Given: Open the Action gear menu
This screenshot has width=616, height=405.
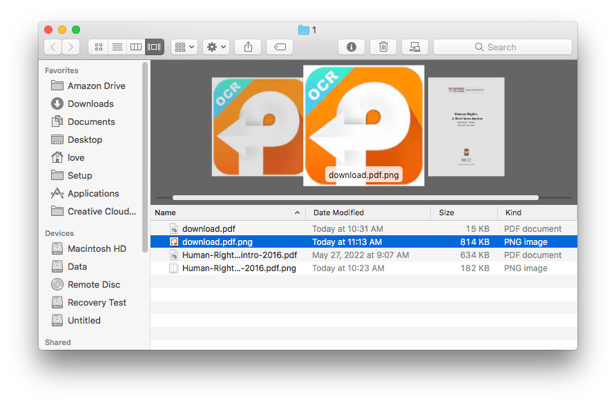Looking at the screenshot, I should pyautogui.click(x=216, y=47).
